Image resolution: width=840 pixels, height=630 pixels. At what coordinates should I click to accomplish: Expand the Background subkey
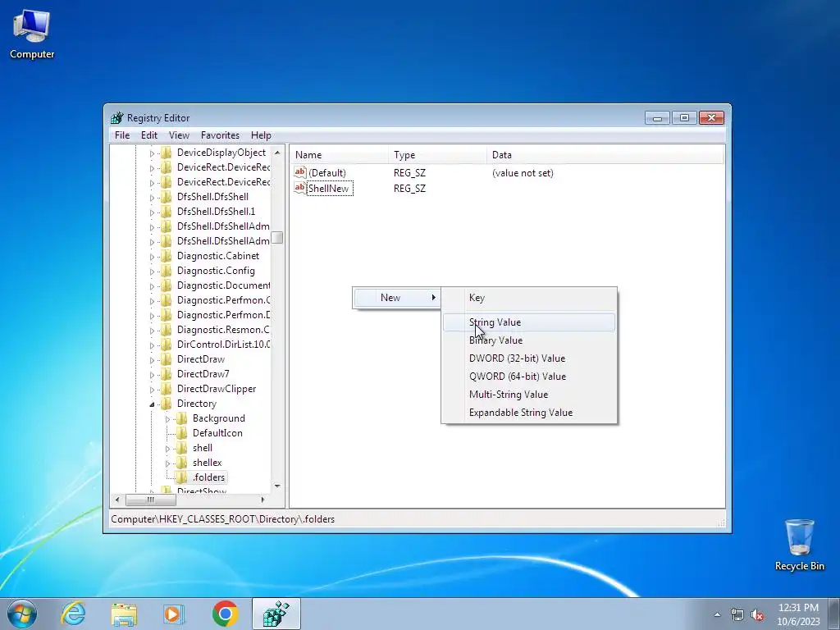pyautogui.click(x=167, y=419)
